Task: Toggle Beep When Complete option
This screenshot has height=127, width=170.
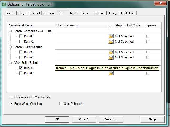Action: coord(11,103)
